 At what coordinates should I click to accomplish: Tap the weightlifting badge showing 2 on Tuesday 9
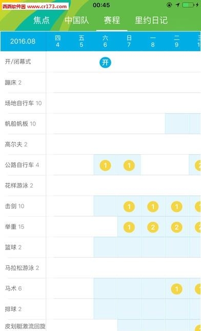(x=177, y=227)
